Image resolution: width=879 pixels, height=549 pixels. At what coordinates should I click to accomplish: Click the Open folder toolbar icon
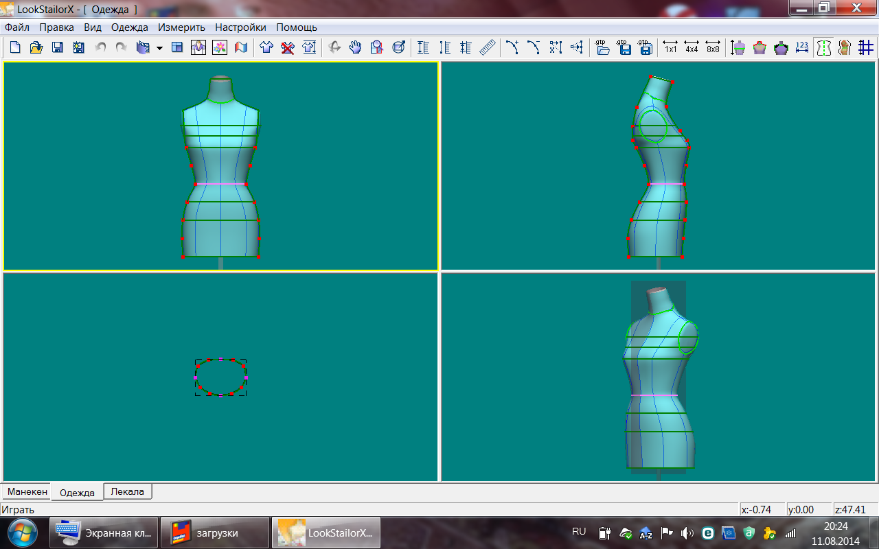tap(36, 47)
